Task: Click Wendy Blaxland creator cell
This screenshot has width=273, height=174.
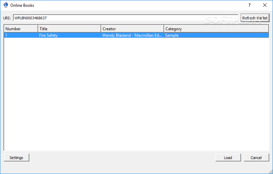Action: (132, 35)
